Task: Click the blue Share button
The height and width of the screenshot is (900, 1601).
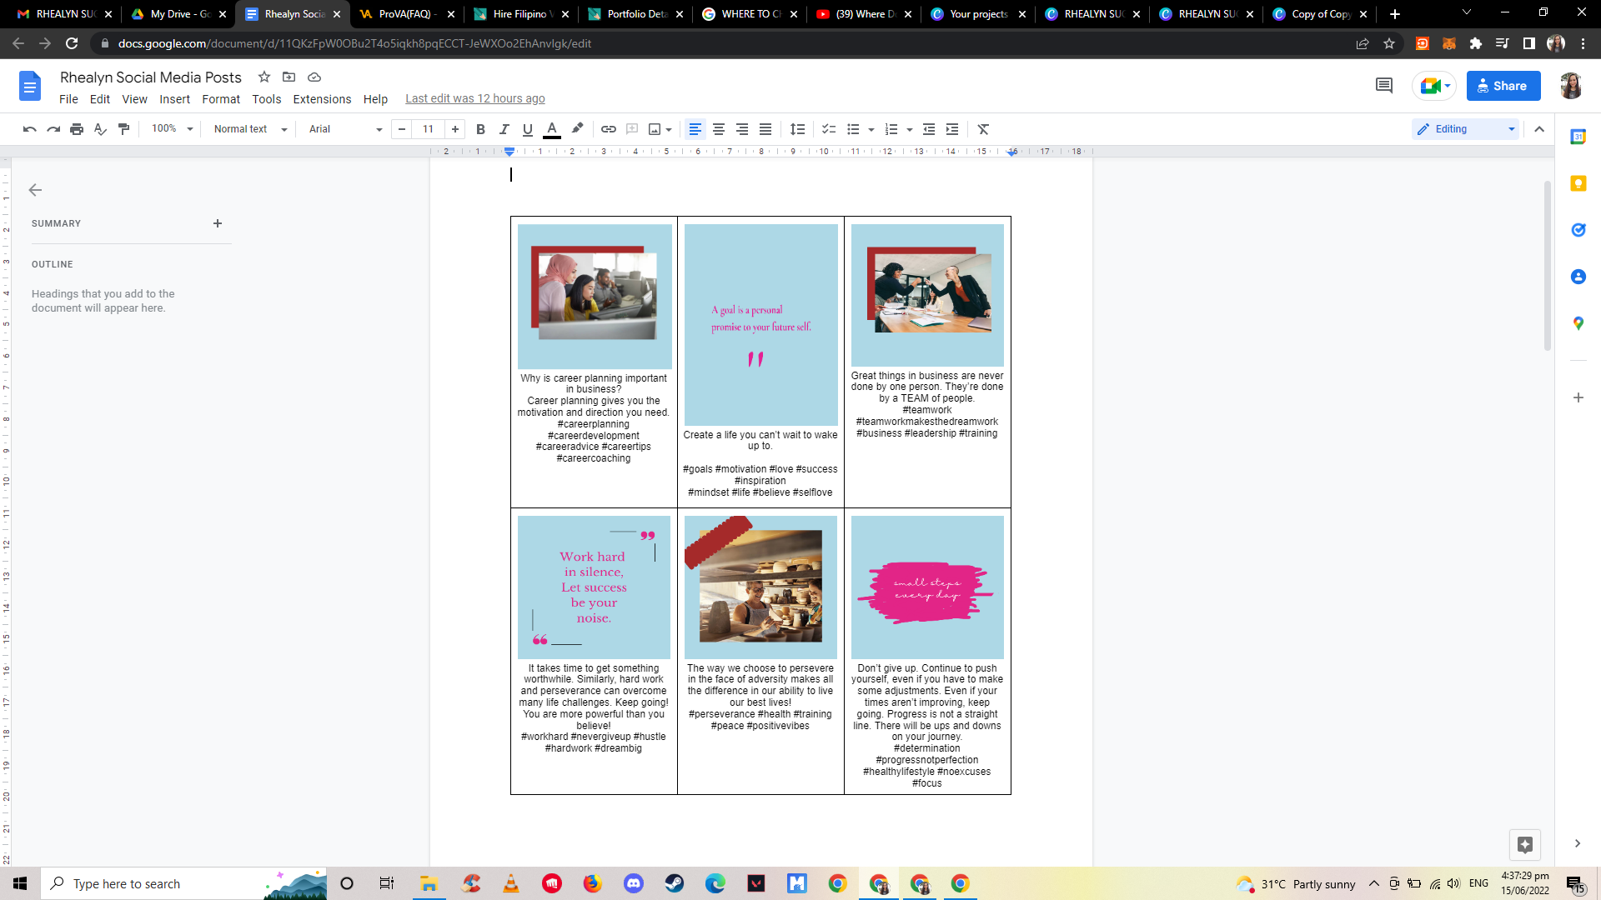Action: [1503, 86]
